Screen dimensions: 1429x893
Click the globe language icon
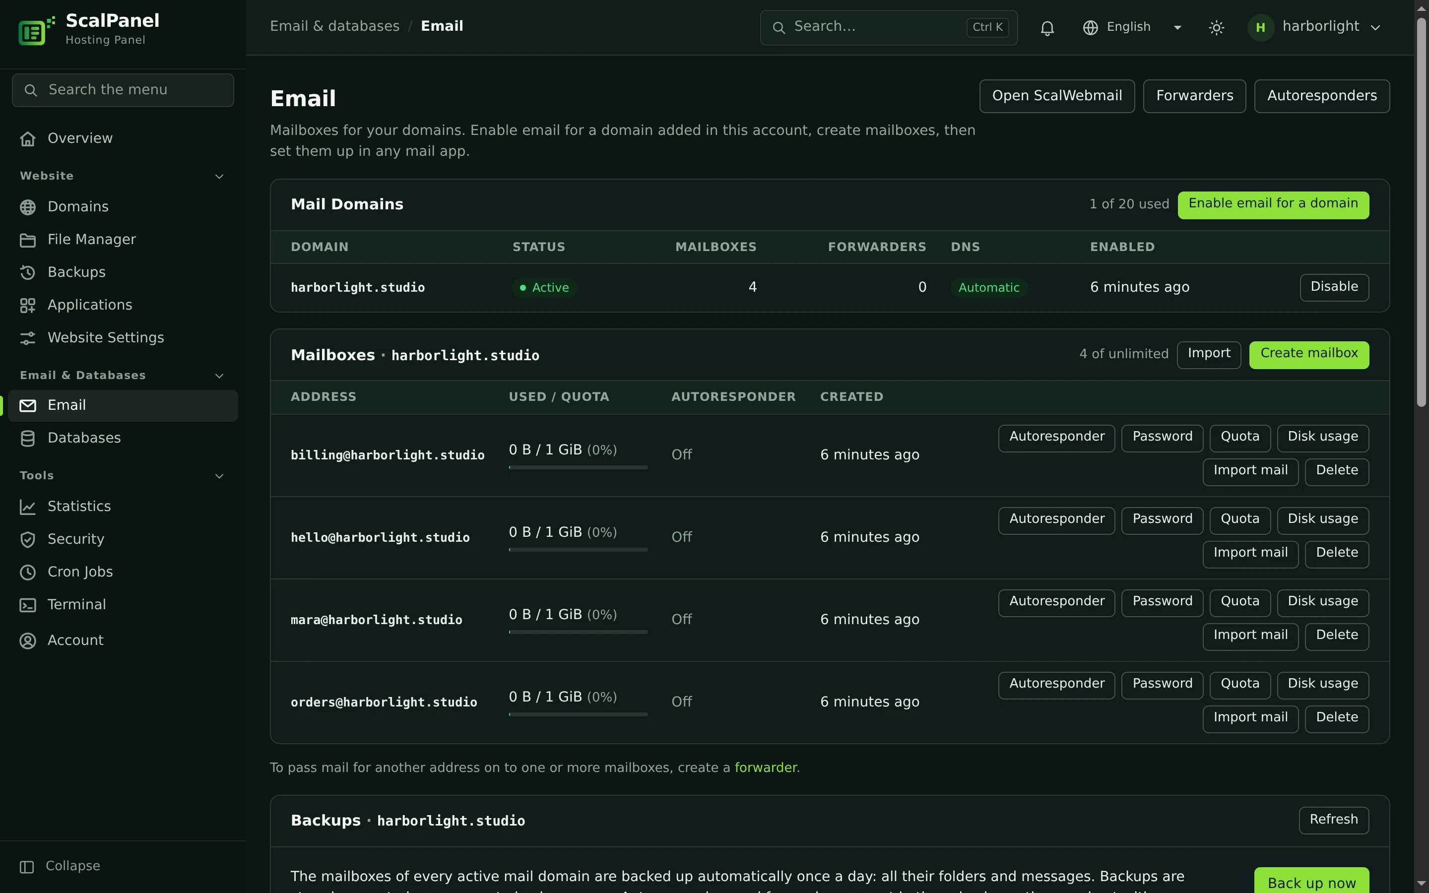[x=1090, y=28]
